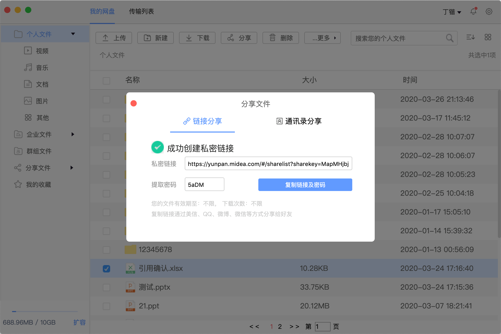Click file name 测试.pptx
501x334 pixels.
point(154,287)
